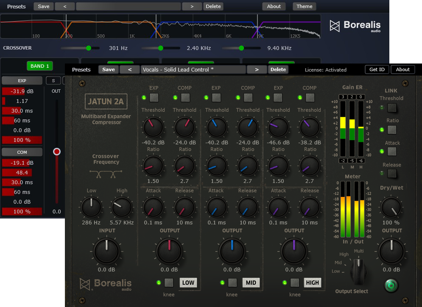Enable the low band COMP switch
Image resolution: width=422 pixels, height=307 pixels.
[185, 97]
